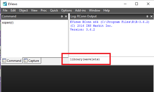
Task: Maximize the EViews window
Action: [x=137, y=4]
